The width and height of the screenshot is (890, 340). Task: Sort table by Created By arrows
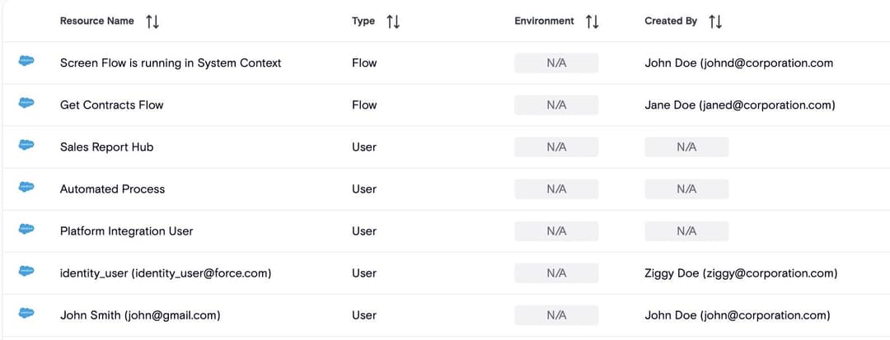tap(715, 21)
